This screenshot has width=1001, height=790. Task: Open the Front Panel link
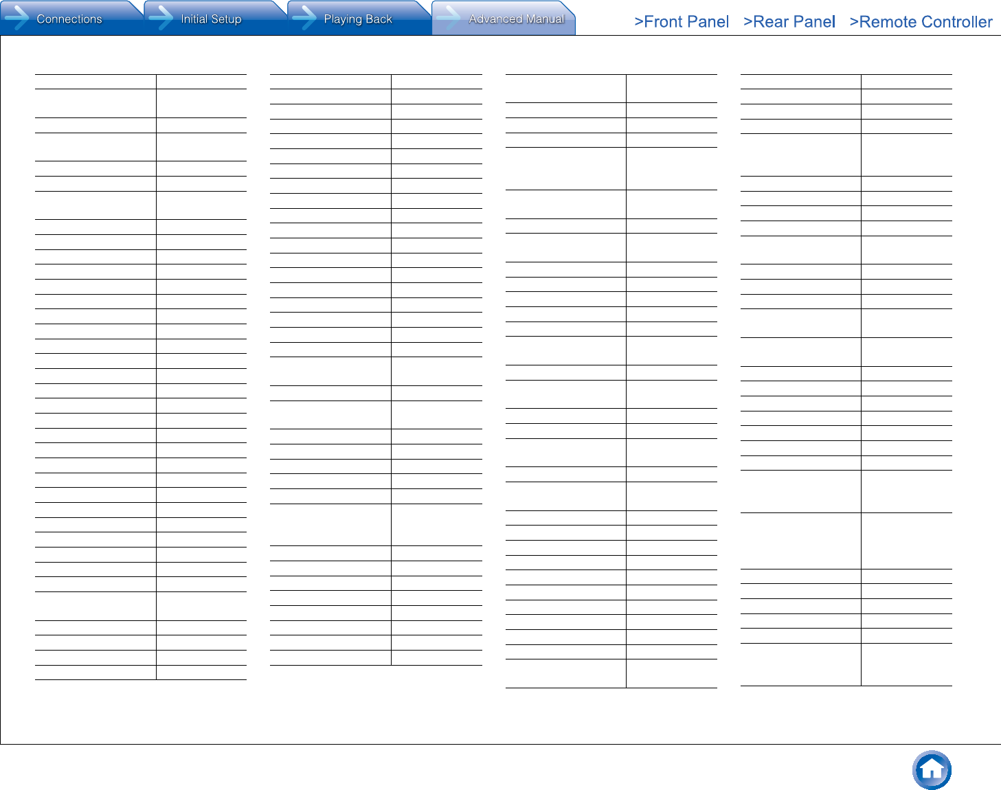point(682,22)
